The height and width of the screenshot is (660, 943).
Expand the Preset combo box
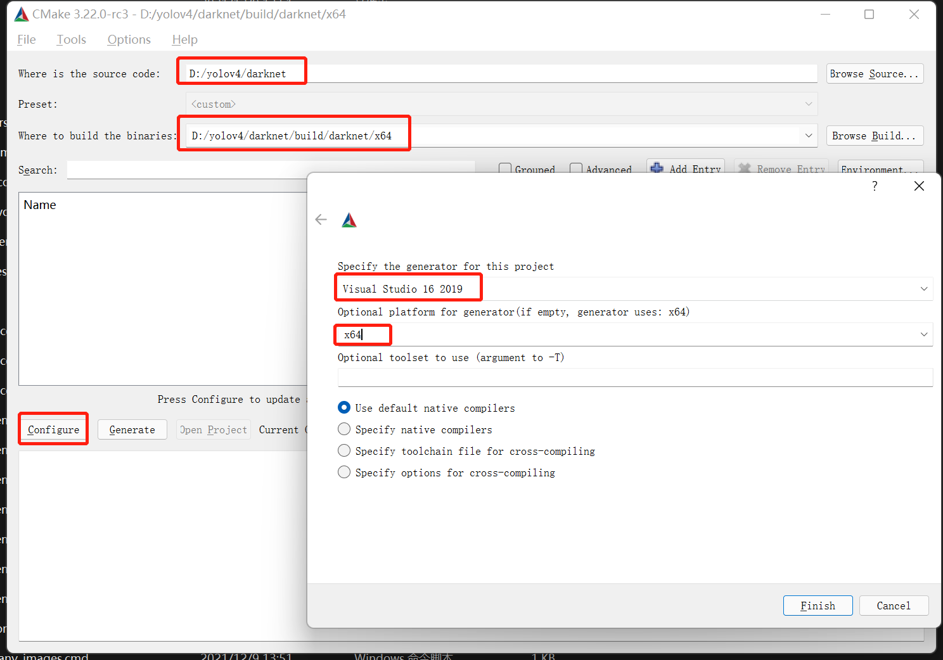click(808, 103)
